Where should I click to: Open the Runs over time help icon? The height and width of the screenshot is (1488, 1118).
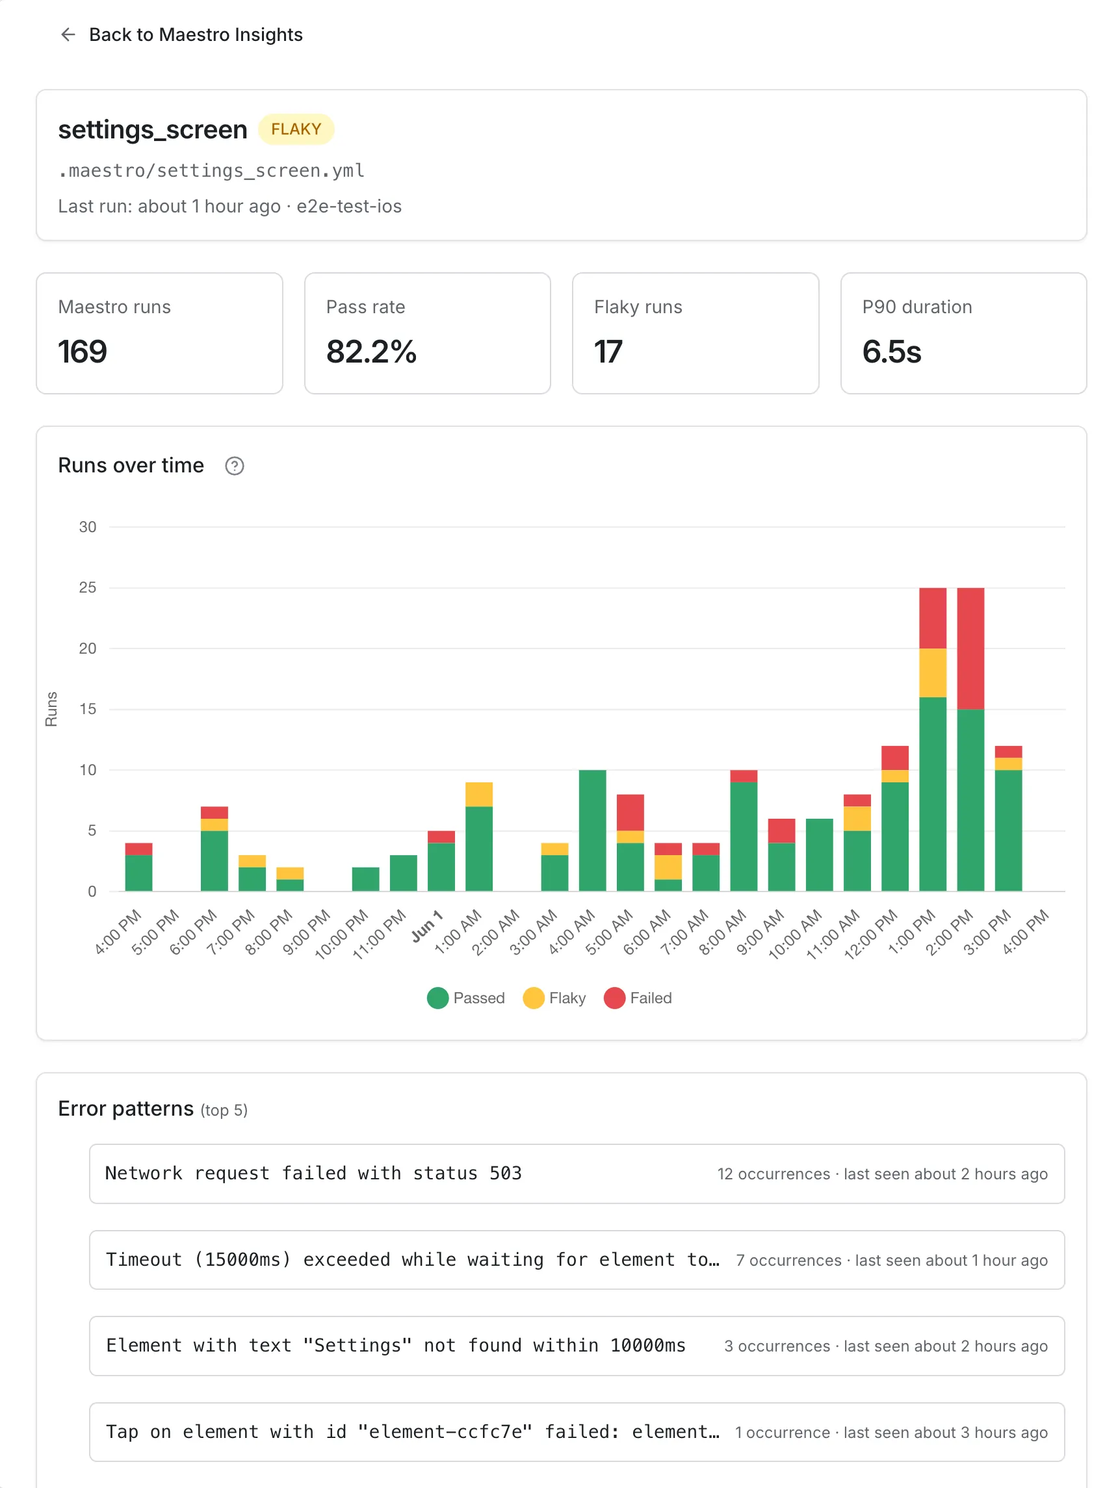234,465
